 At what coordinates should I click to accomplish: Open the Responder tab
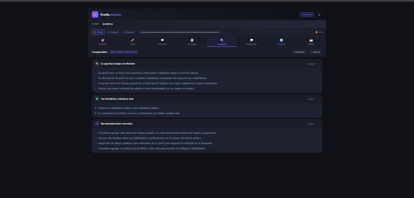251,42
